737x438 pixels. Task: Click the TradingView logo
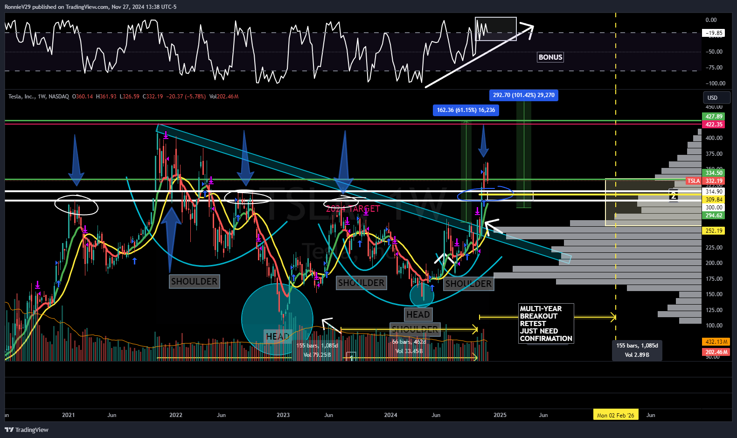coord(27,430)
